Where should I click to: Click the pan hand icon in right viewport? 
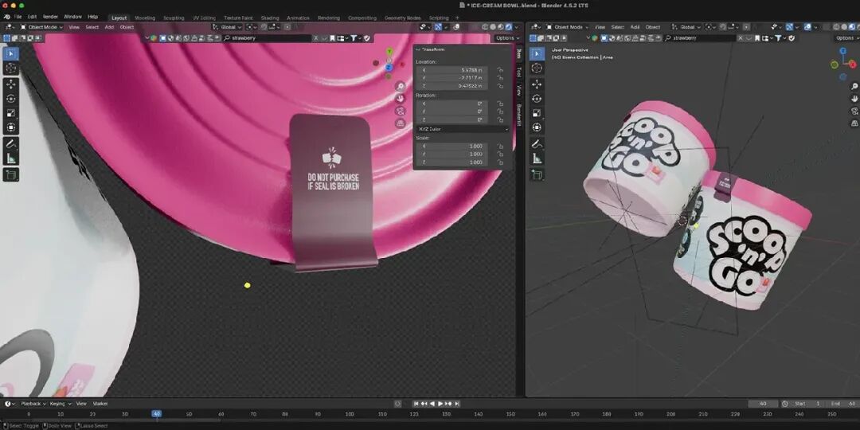854,99
